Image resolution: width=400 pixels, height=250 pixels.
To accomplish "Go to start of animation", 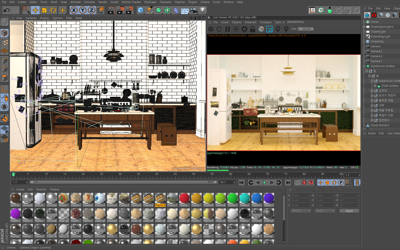I will [x=242, y=182].
